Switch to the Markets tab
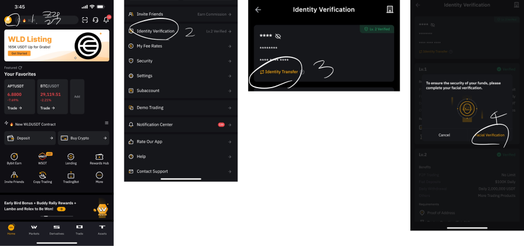 (x=34, y=230)
